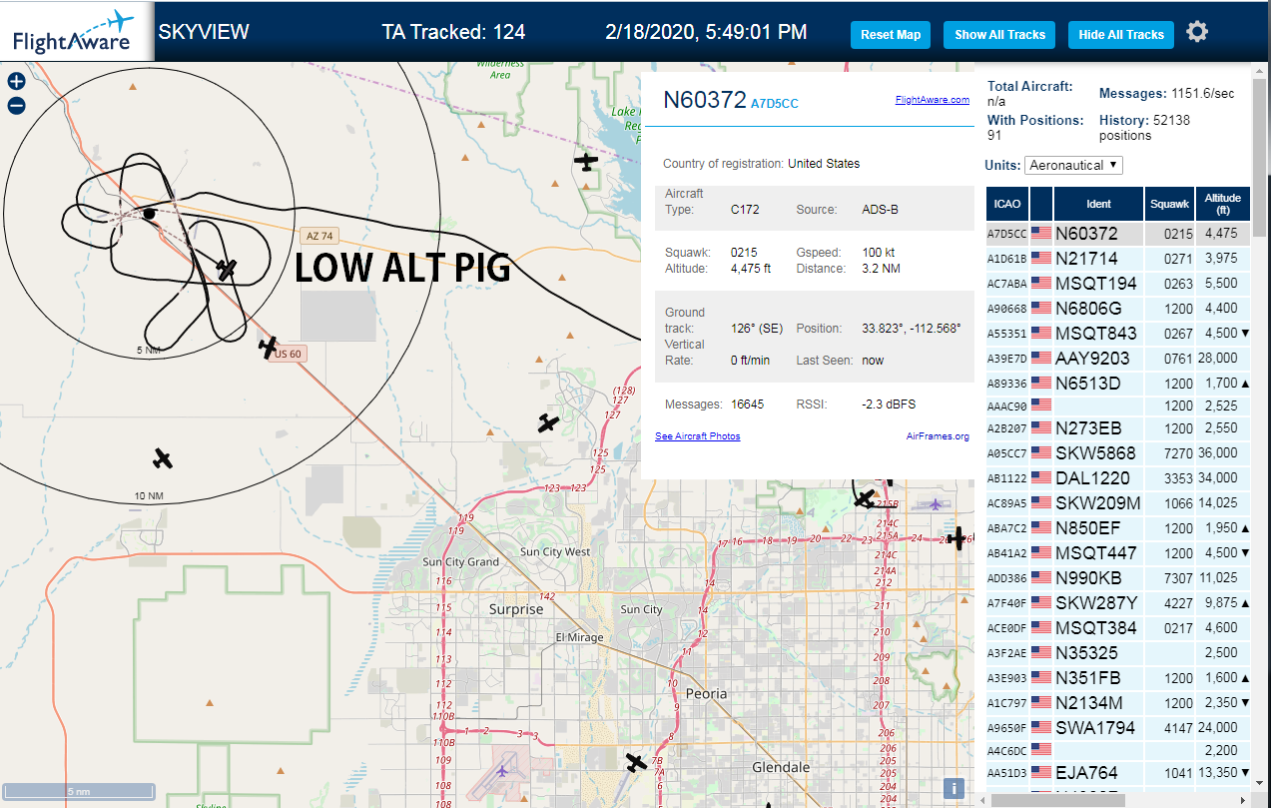Select N60372 row in aircraft table

[1117, 234]
